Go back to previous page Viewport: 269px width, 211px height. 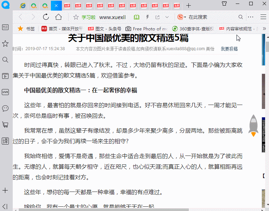(21, 17)
